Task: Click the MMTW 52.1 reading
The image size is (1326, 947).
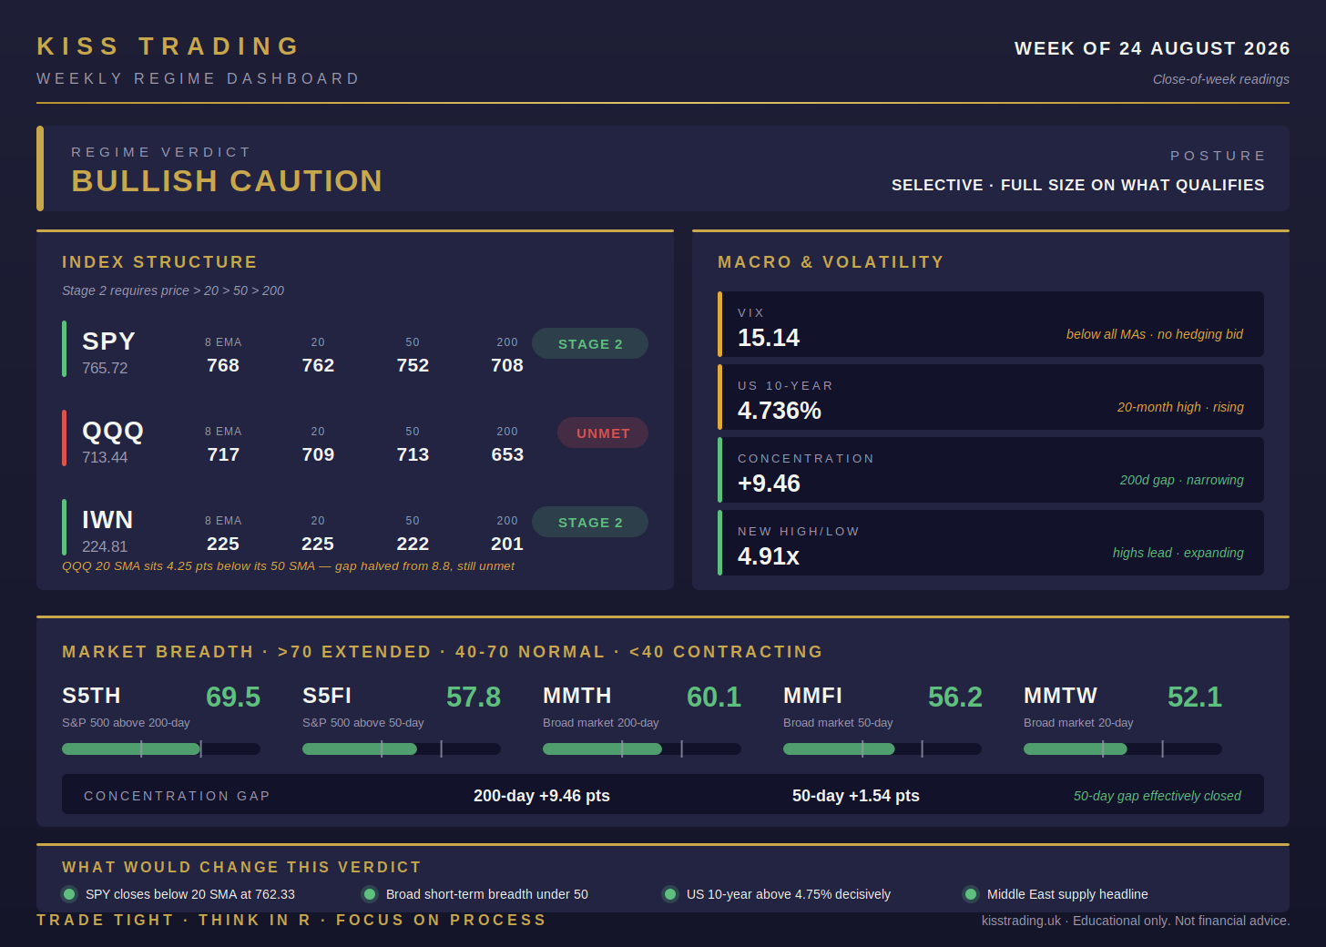Action: (x=1195, y=697)
